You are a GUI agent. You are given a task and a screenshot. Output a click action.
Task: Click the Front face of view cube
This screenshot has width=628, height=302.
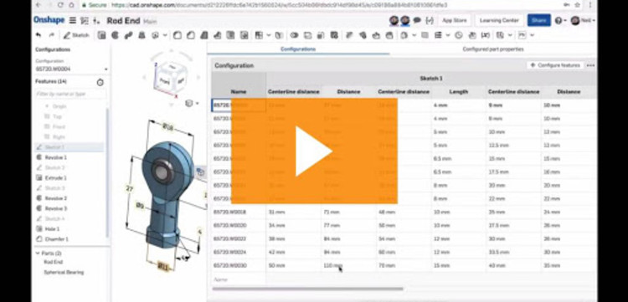point(165,80)
